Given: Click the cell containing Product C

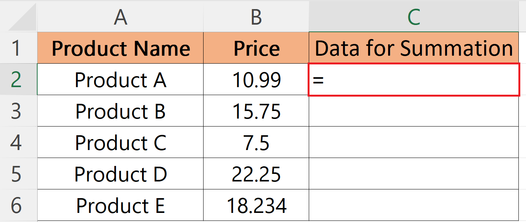Looking at the screenshot, I should click(x=121, y=142).
